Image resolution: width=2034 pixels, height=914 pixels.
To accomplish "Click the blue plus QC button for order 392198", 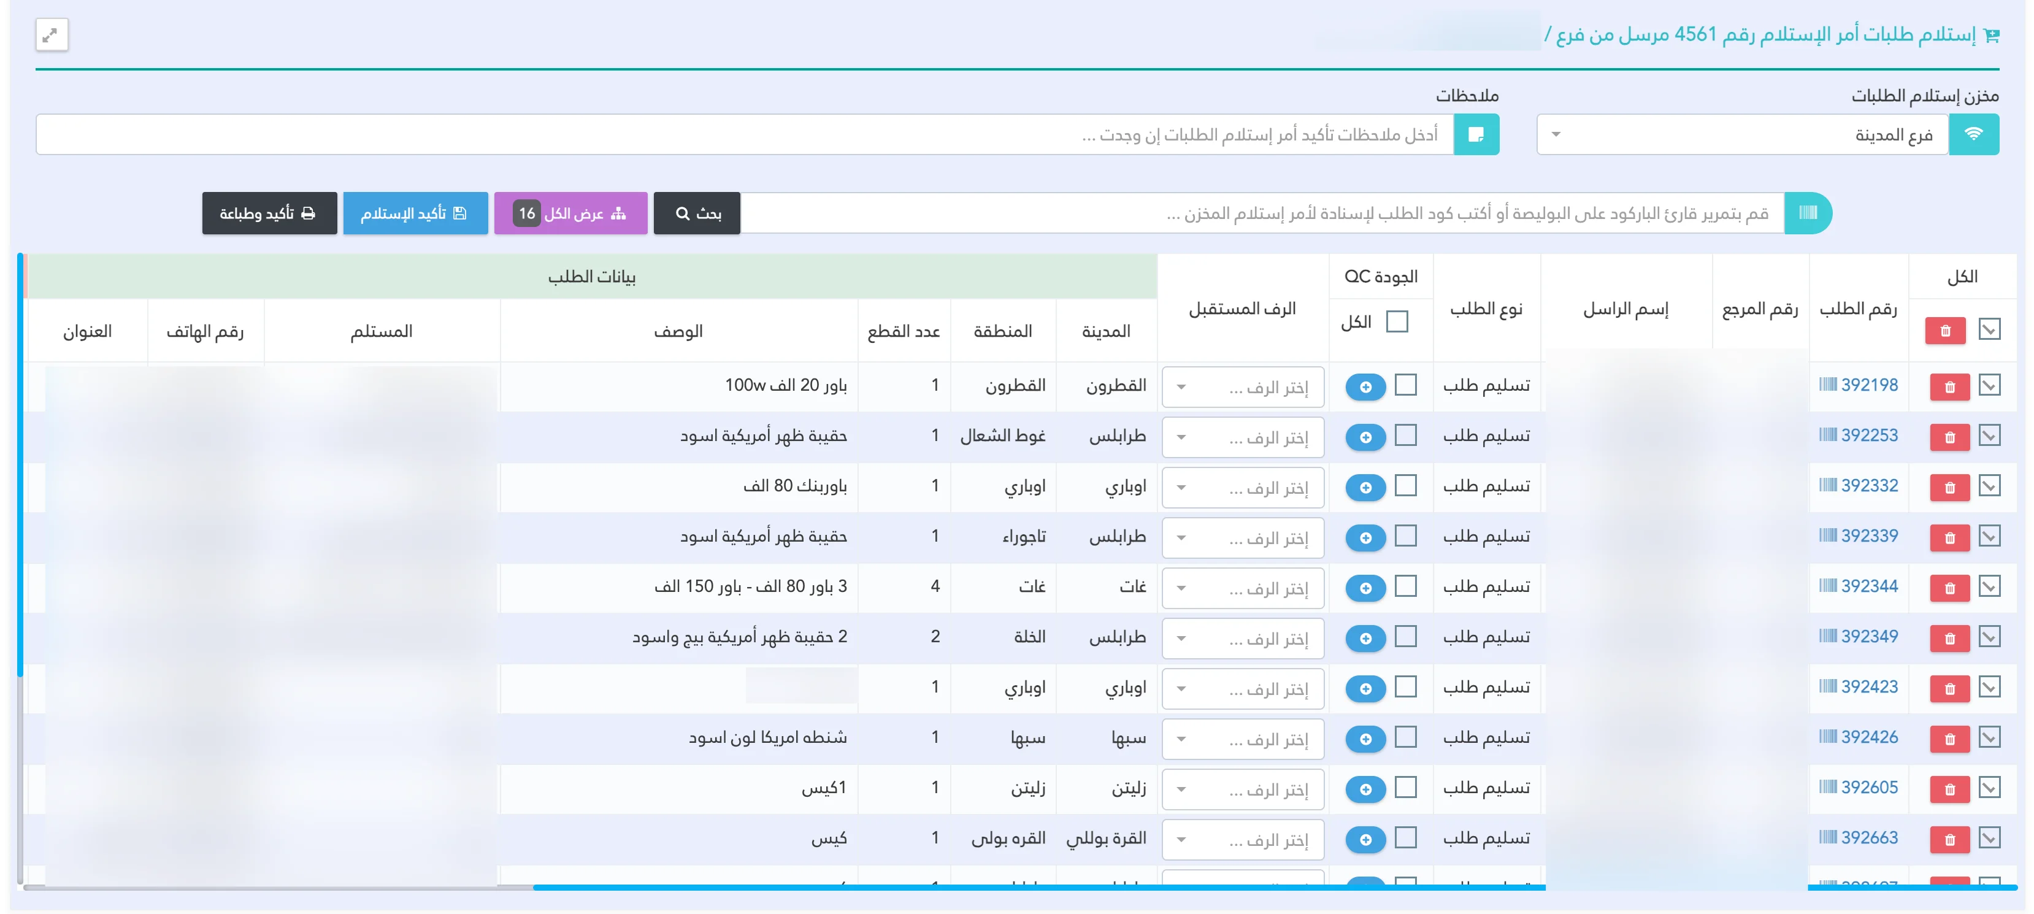I will pos(1365,387).
